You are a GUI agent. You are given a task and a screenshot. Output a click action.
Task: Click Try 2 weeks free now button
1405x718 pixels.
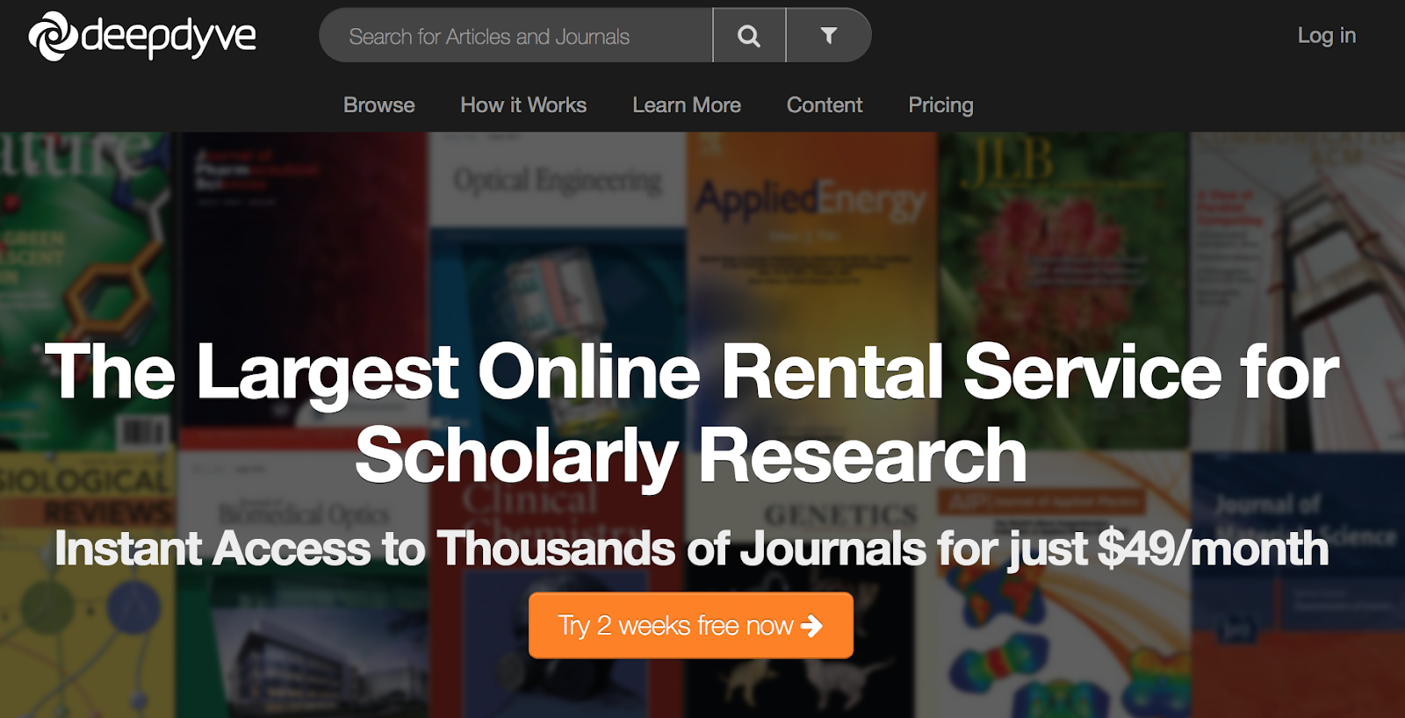click(x=691, y=625)
